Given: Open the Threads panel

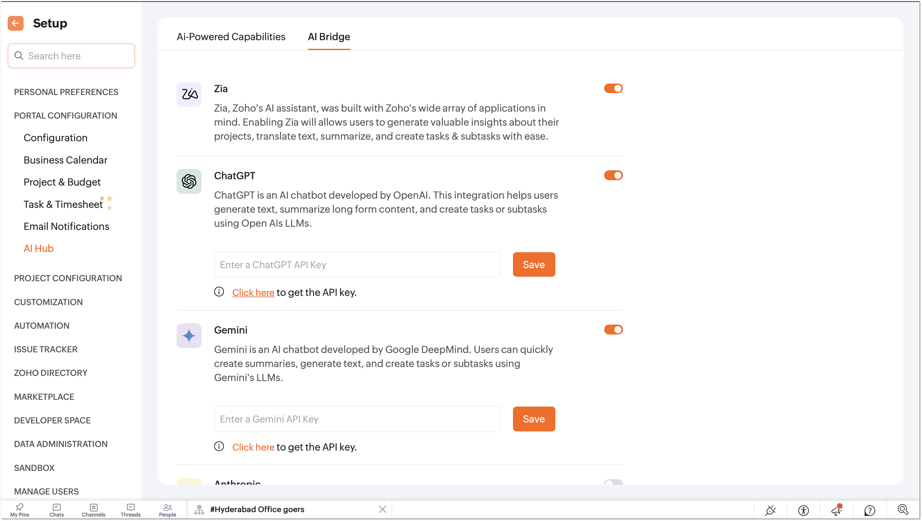Looking at the screenshot, I should pos(130,510).
